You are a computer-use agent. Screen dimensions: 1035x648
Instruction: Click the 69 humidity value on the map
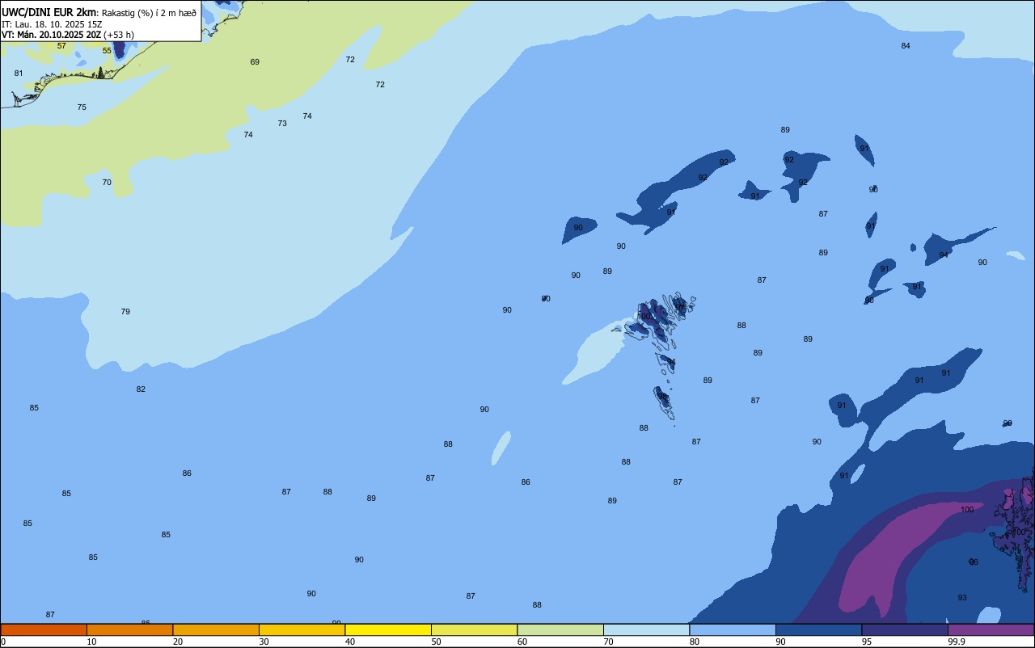click(255, 62)
